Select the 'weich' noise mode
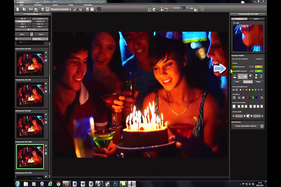Screen dimensions: 281x187 [237, 81]
